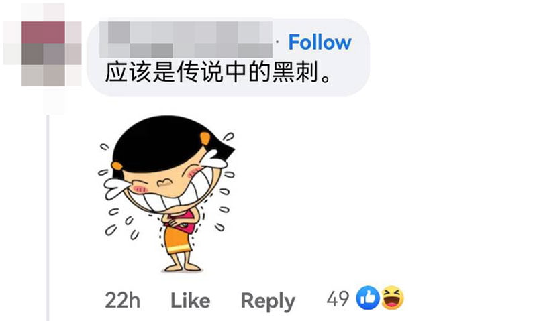The width and height of the screenshot is (537, 321).
Task: Tap the sticker girl's orange skirt
Action: click(177, 241)
